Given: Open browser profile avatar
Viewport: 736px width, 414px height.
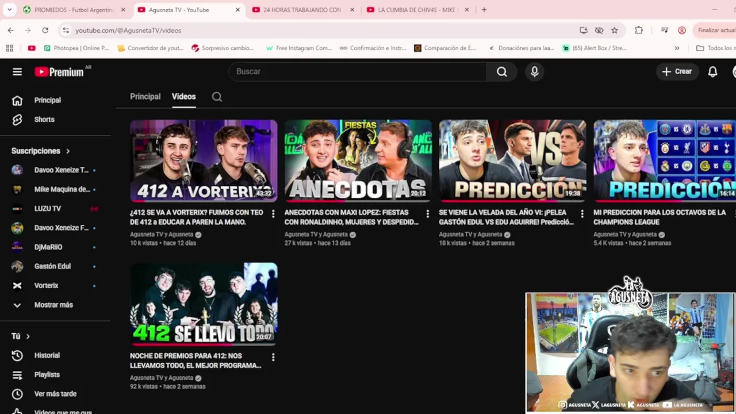Looking at the screenshot, I should [x=682, y=30].
